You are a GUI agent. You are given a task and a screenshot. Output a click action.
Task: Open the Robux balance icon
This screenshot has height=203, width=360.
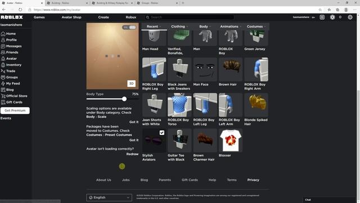[x=332, y=17]
